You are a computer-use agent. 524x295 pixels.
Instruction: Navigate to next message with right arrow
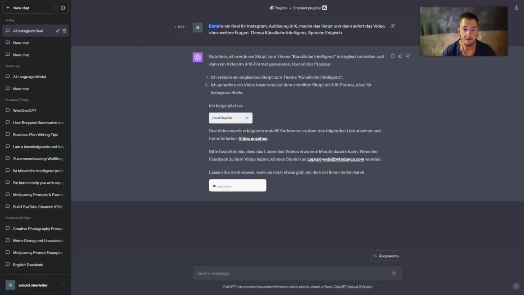[x=187, y=26]
